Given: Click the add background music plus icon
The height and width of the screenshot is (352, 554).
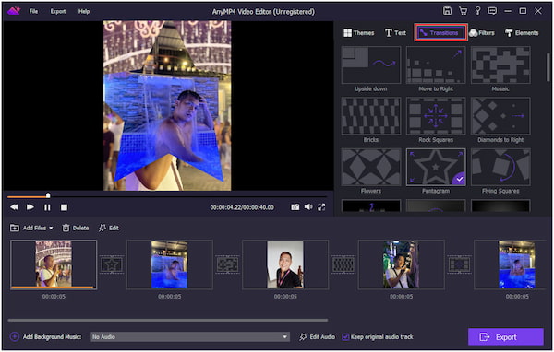Looking at the screenshot, I should (x=14, y=337).
